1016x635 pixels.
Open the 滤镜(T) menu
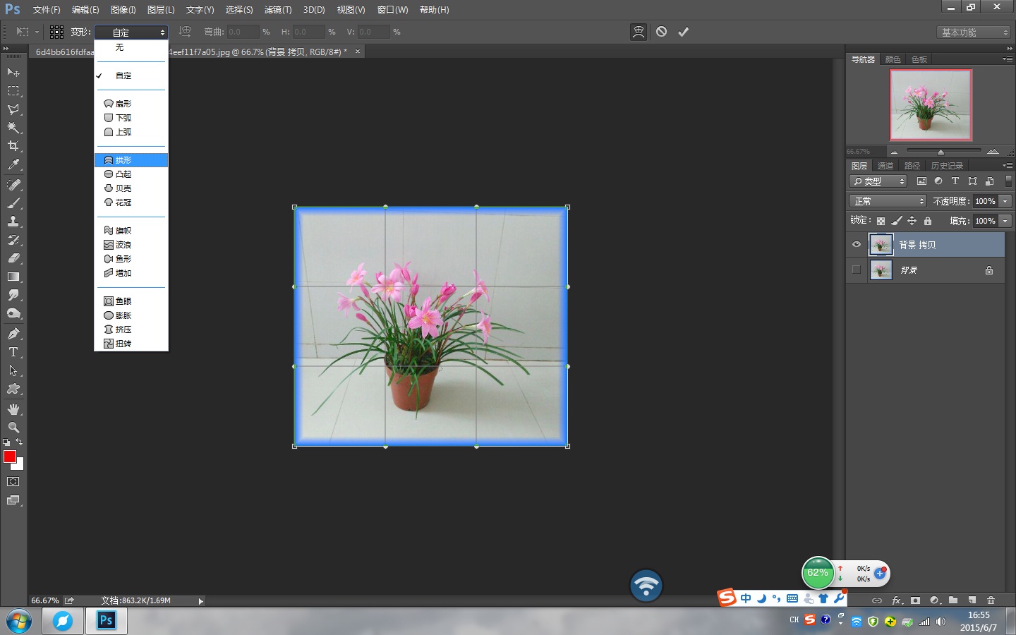tap(278, 10)
